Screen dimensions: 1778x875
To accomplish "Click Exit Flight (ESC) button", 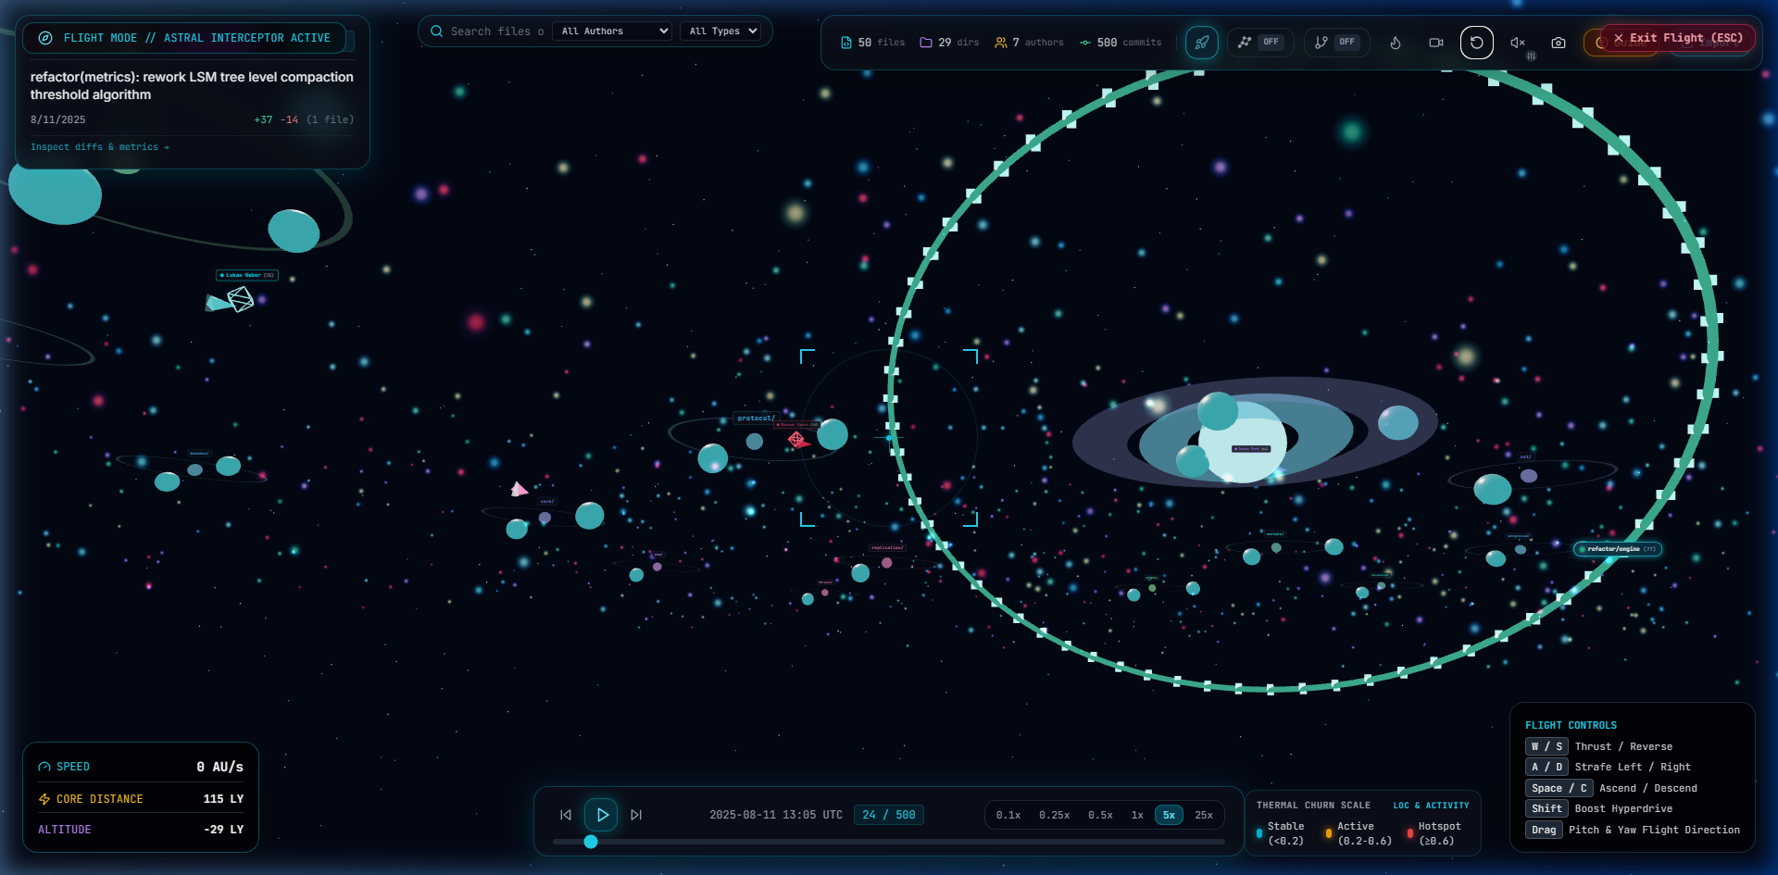I will coord(1678,38).
